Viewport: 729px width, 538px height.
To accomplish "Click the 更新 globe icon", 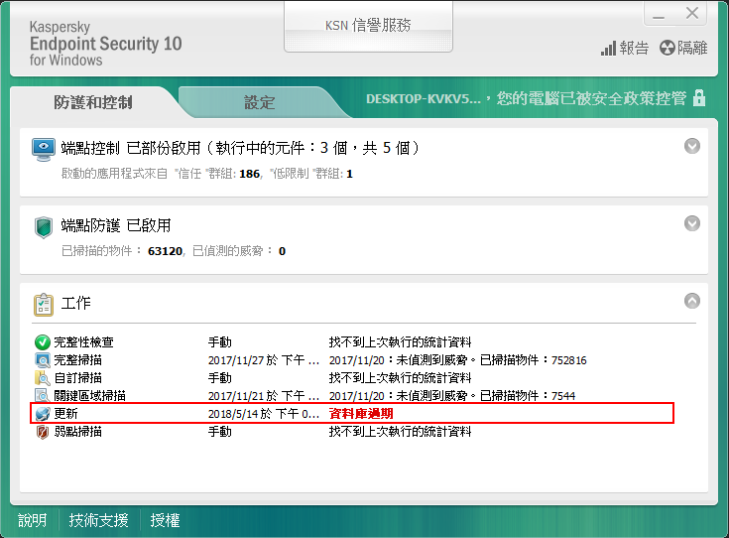I will pyautogui.click(x=43, y=413).
